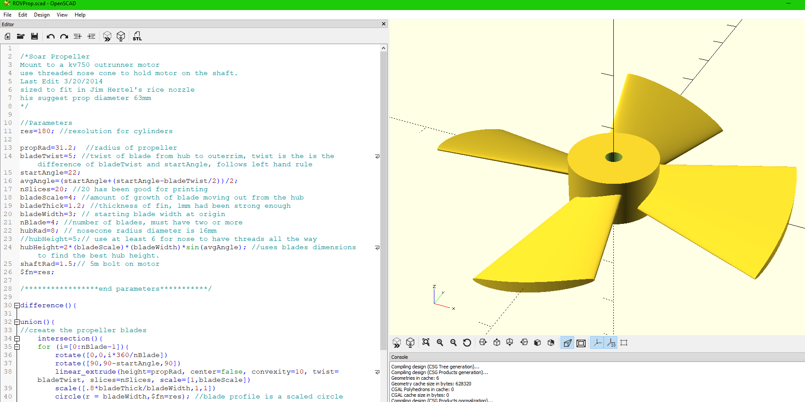This screenshot has height=402, width=805.
Task: Click the editor vertical scrollbar thumb
Action: point(383,201)
